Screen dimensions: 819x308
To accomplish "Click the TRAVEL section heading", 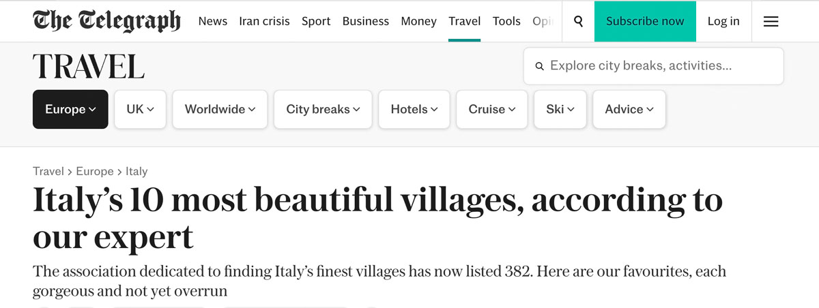I will pos(89,67).
